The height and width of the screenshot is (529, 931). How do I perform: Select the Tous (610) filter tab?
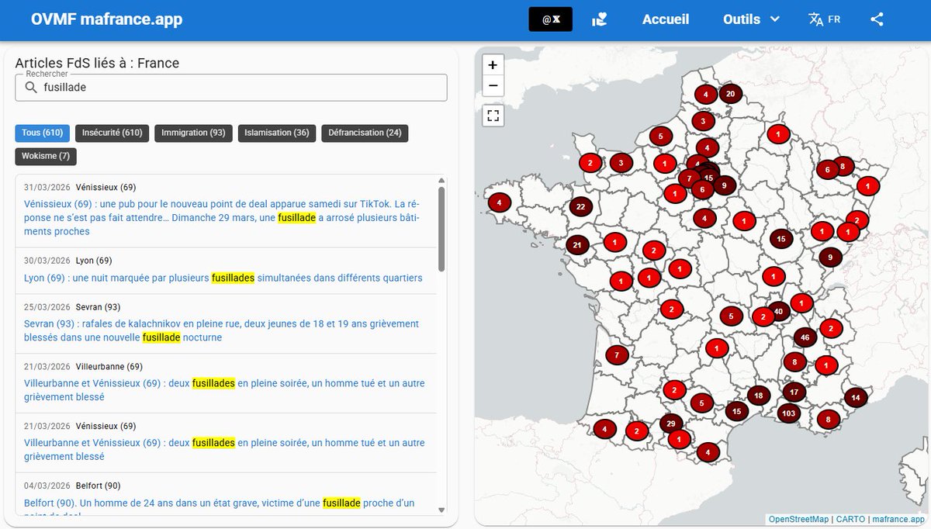pyautogui.click(x=42, y=133)
